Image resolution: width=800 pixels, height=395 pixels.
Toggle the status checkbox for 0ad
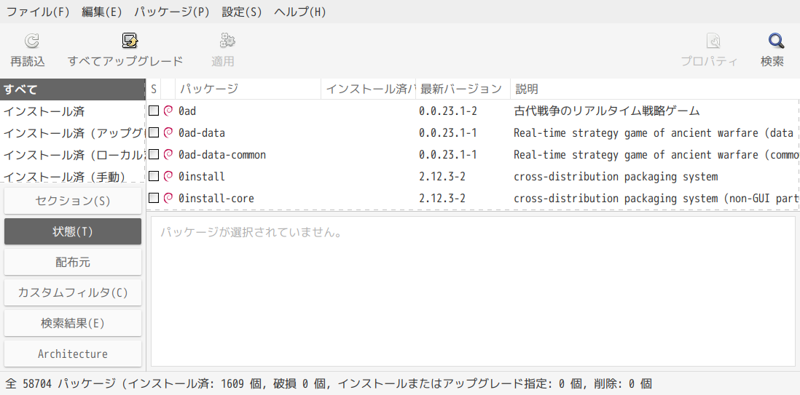[x=154, y=111]
